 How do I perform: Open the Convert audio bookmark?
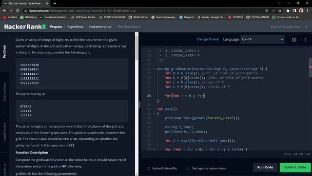(286, 17)
